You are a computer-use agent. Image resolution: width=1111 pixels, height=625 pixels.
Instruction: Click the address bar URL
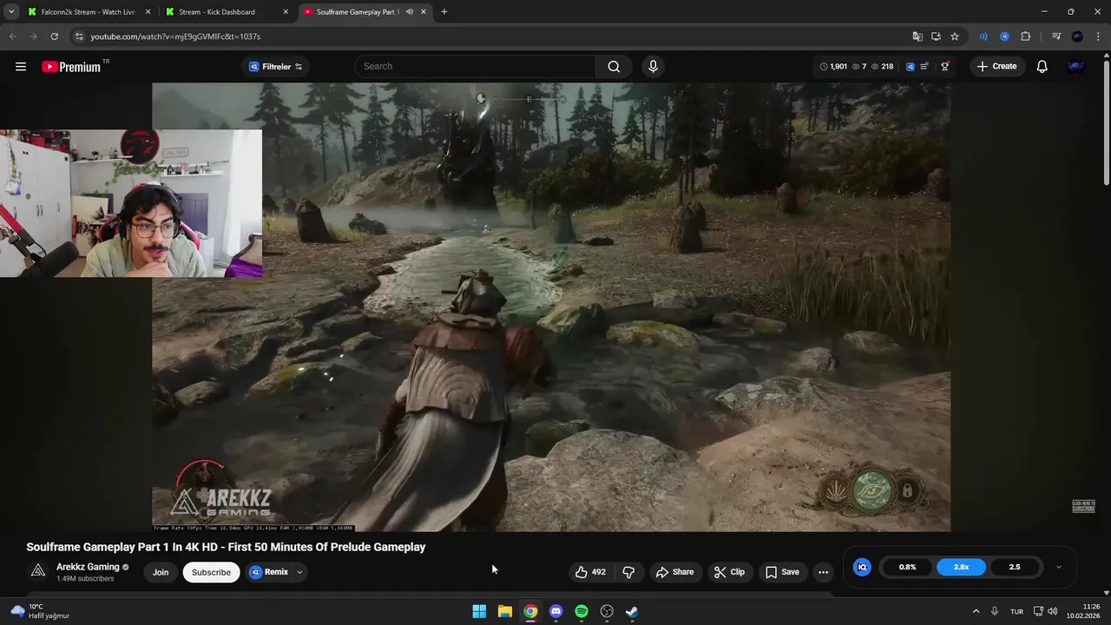(175, 36)
